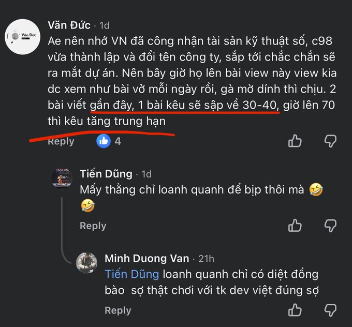Click the 1d timestamp beside Tiến Dũng
352x327 pixels.
pyautogui.click(x=147, y=174)
